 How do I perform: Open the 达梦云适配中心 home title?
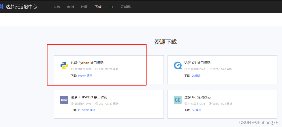21,7
